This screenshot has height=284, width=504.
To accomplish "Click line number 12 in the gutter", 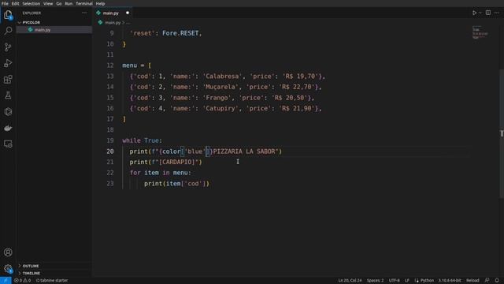I will [110, 65].
